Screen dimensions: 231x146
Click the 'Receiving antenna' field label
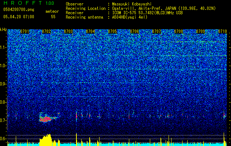[84, 17]
